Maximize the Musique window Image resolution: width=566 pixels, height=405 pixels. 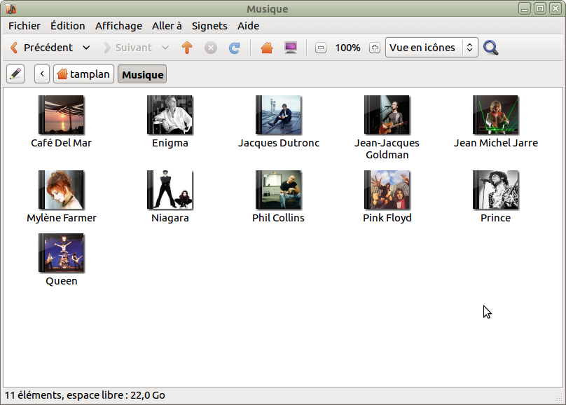(540, 8)
